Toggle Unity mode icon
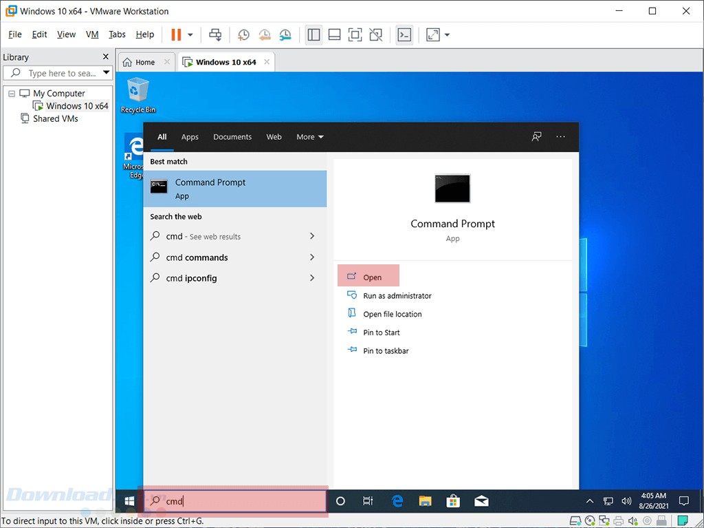 pos(375,34)
